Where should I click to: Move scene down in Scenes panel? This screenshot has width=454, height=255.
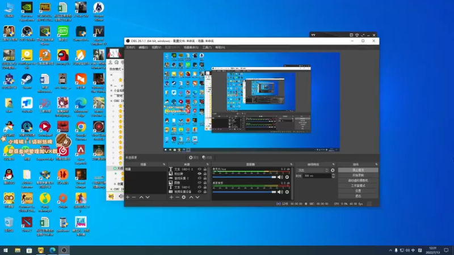pos(148,197)
